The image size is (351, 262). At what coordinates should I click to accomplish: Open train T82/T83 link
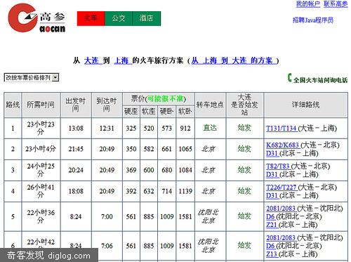pos(278,166)
